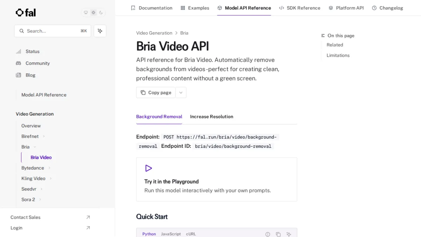
Task: Jump to Related in On this page
Action: point(335,45)
